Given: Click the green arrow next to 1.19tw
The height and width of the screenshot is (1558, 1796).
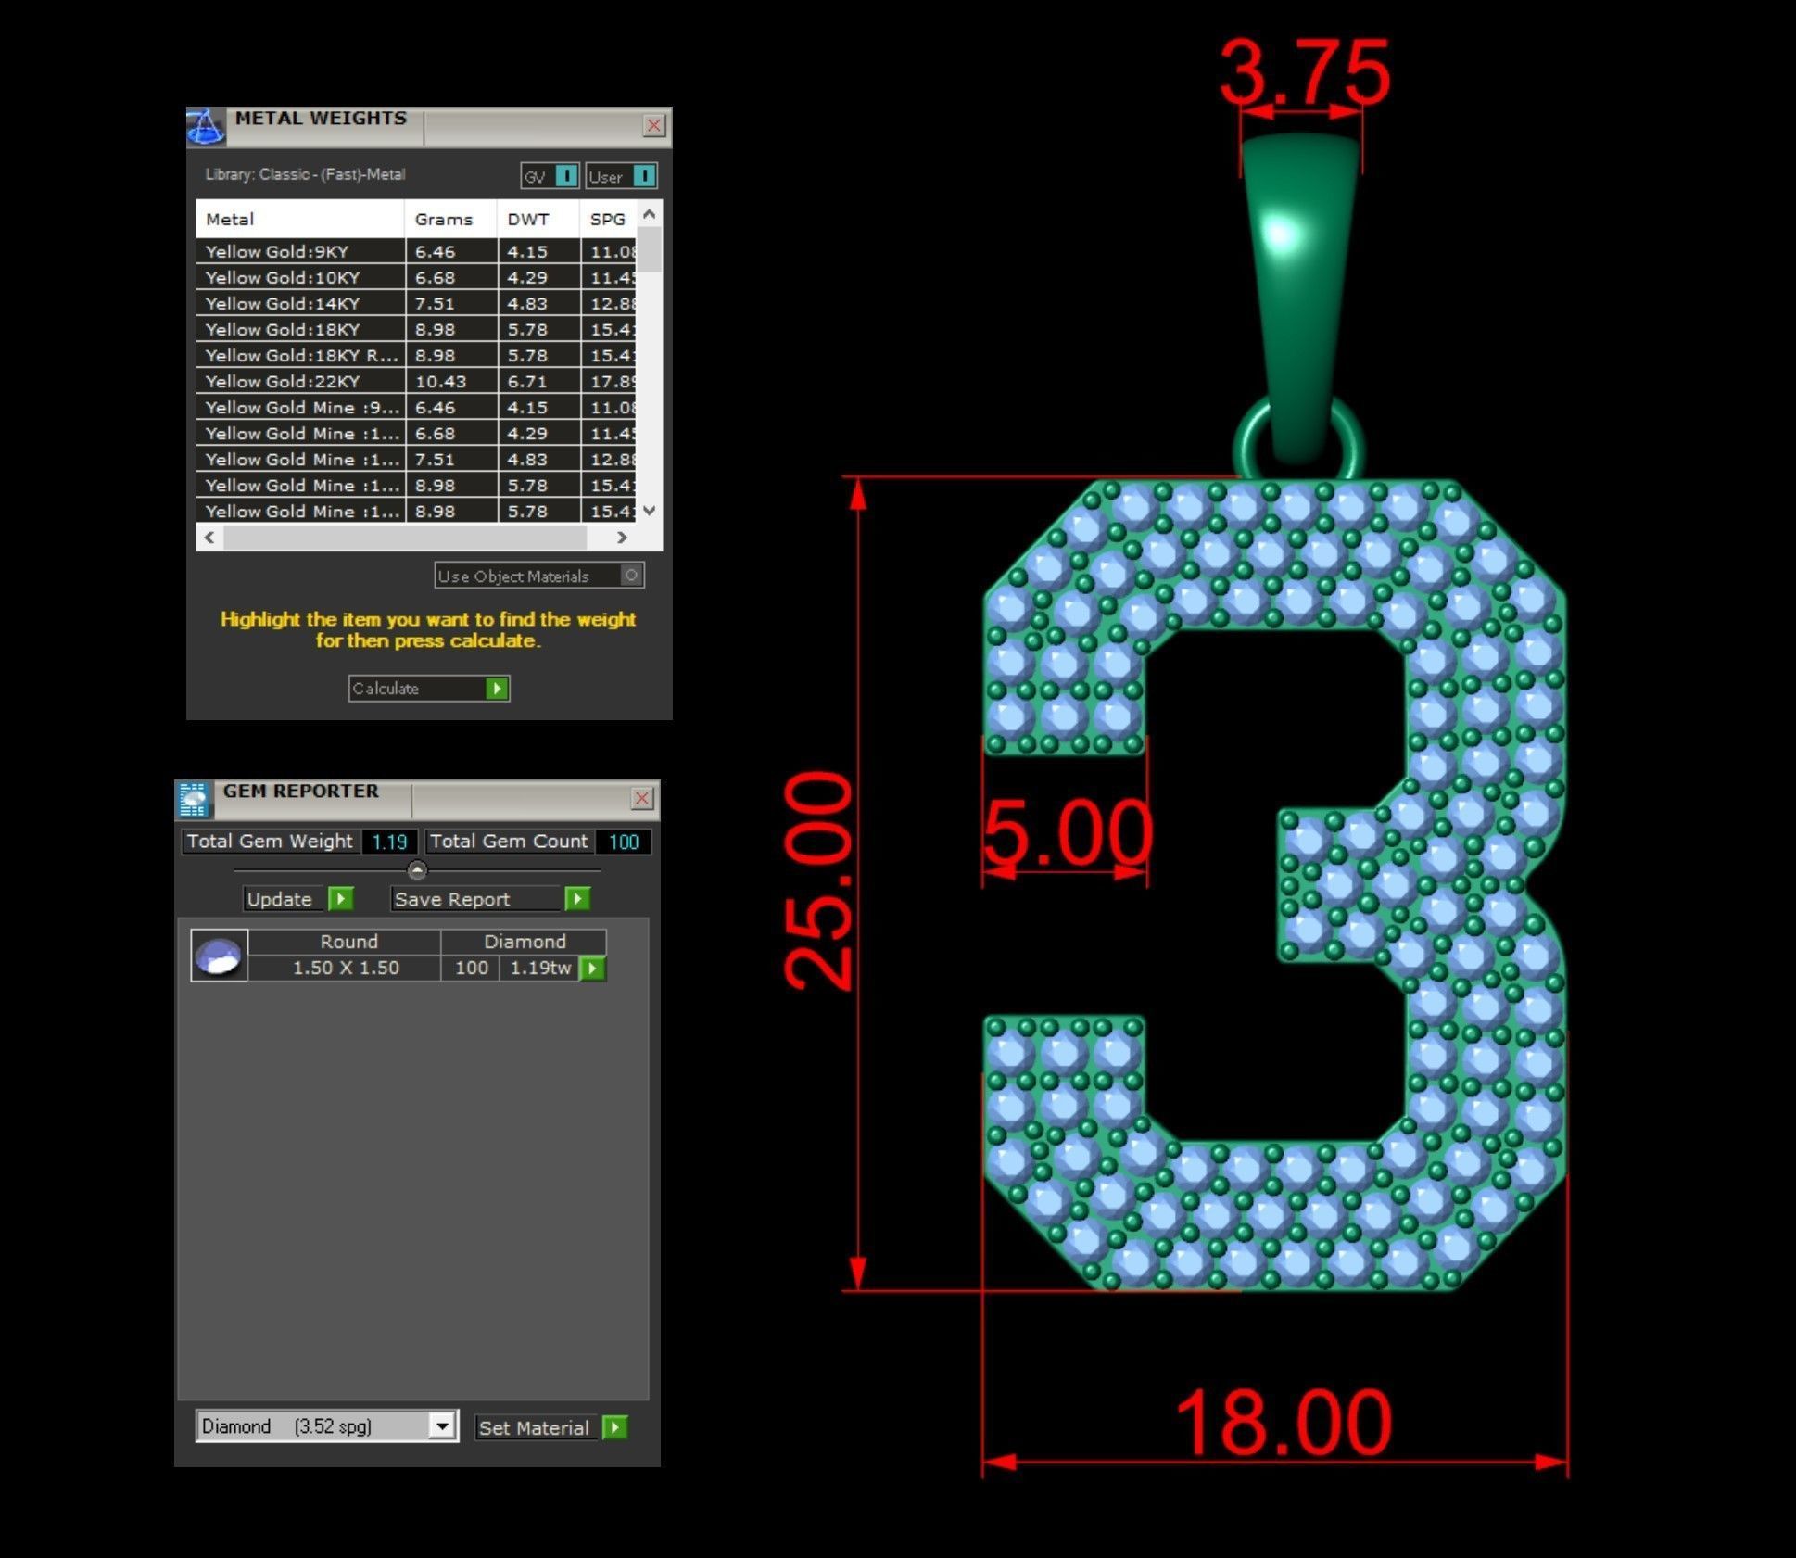Looking at the screenshot, I should pos(592,969).
